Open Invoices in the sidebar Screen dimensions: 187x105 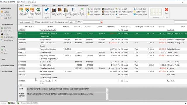(x=5, y=34)
